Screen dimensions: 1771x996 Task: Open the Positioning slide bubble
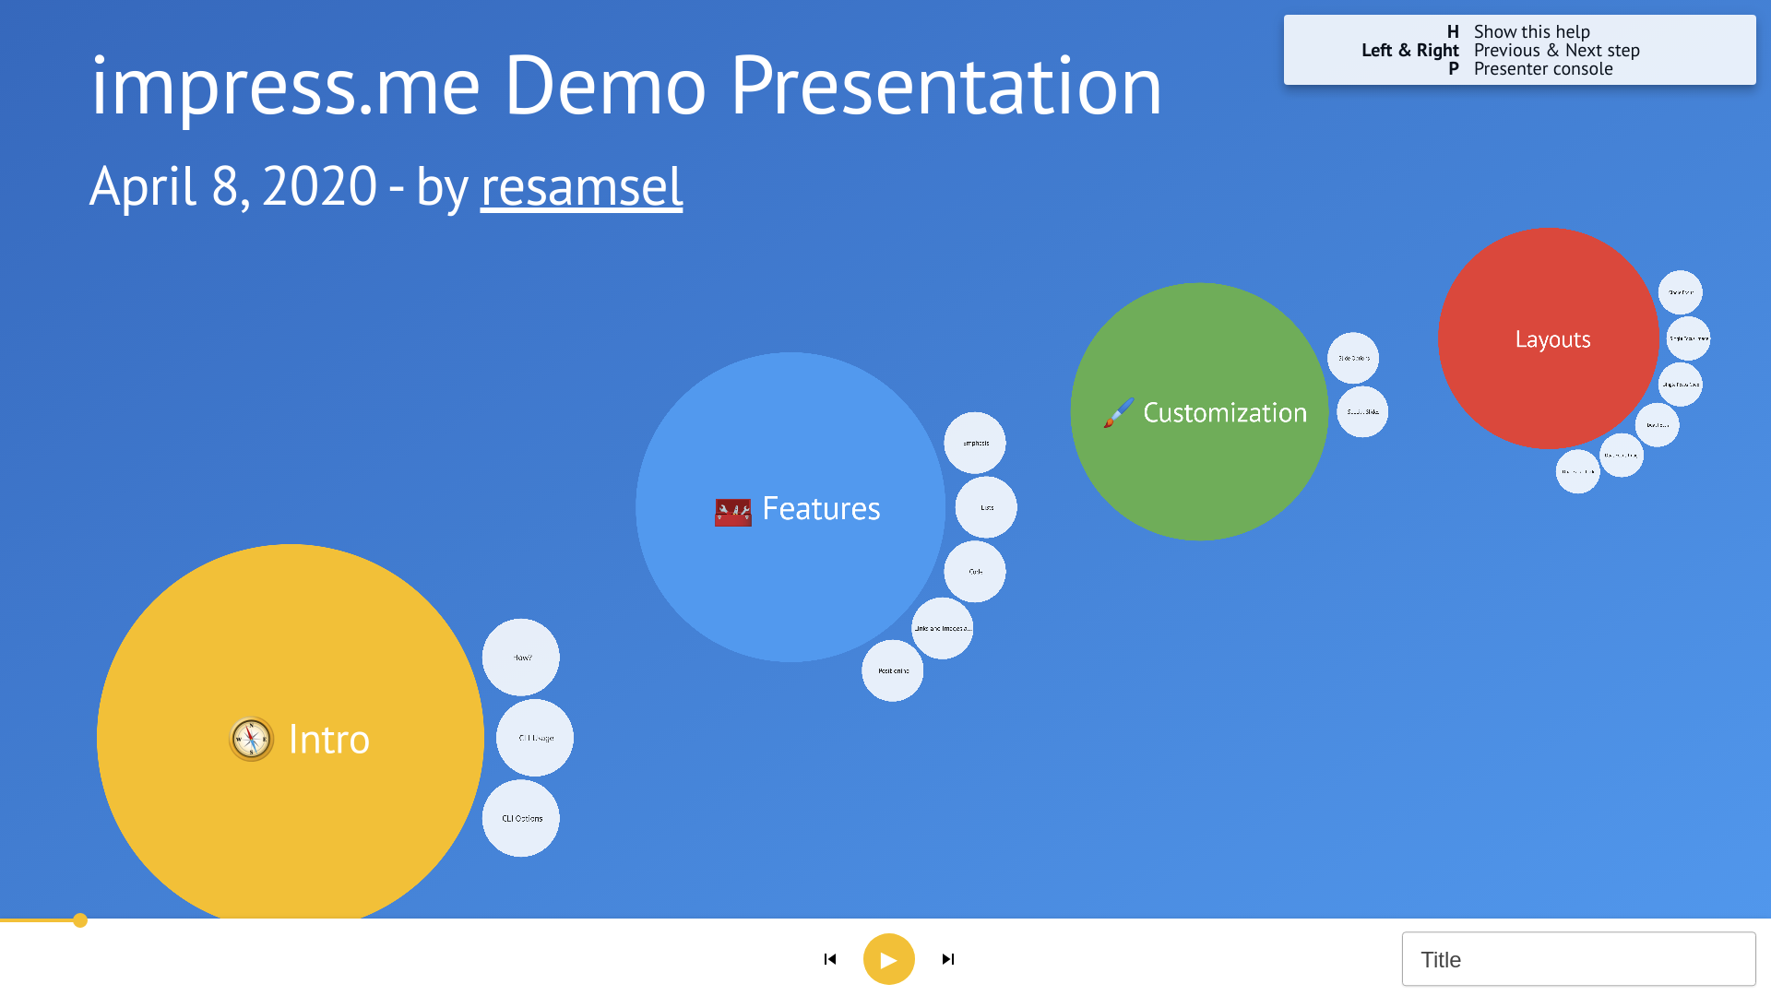point(893,670)
